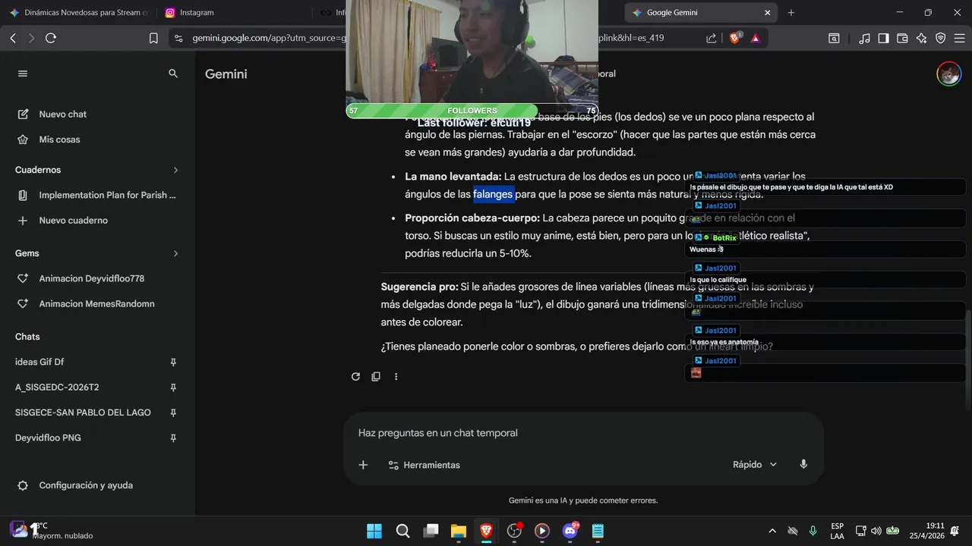Open the ideas Gif Df chat
The width and height of the screenshot is (972, 546).
39,362
